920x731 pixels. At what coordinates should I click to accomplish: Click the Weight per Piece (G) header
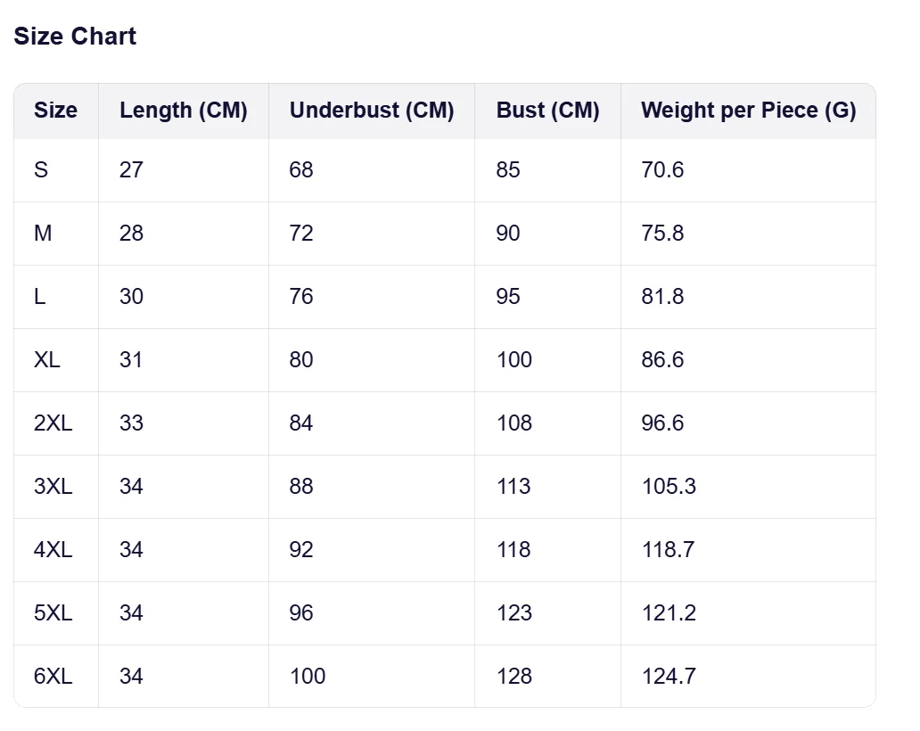748,111
